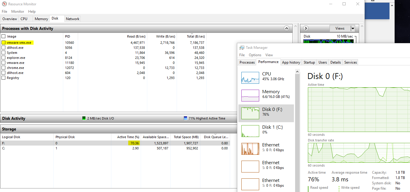Viewport: 410px width, 192px height.
Task: Open the Processes tab in Task Manager
Action: click(247, 62)
